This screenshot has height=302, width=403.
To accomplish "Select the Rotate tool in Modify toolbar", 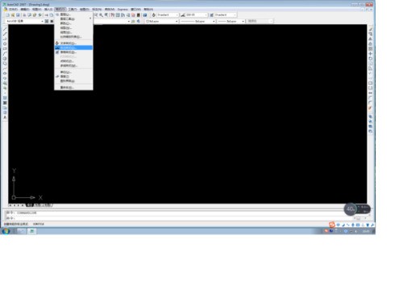I will click(x=371, y=59).
